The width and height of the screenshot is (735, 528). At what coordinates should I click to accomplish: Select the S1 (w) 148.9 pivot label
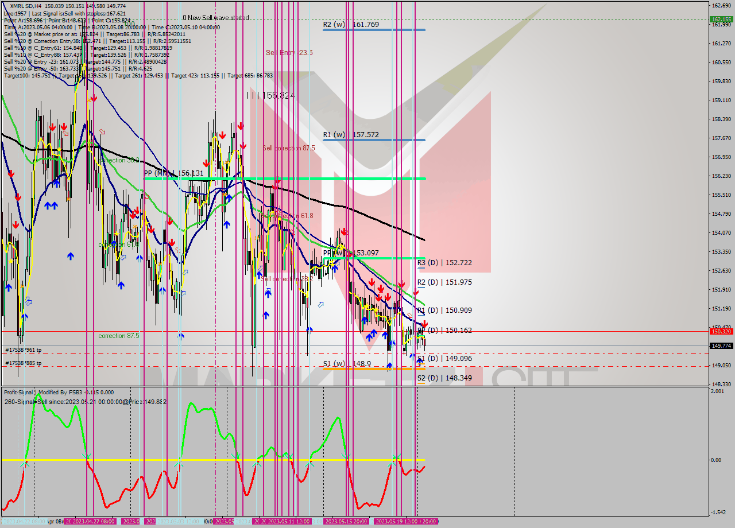pyautogui.click(x=347, y=364)
